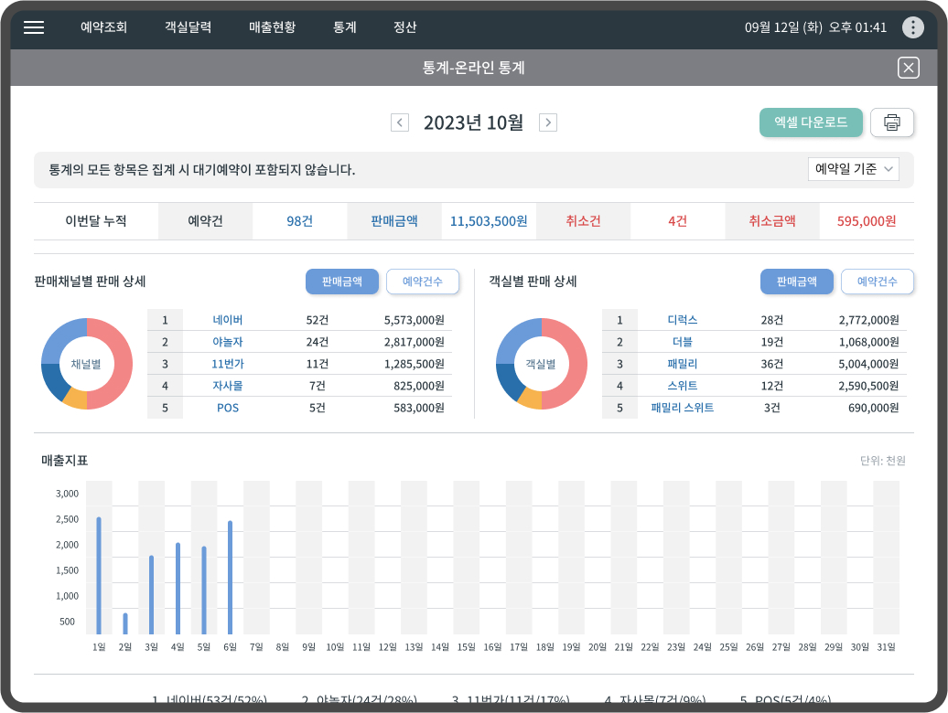Click the 09월 12일 (화) 오후 01:41 datetime
Viewport: 948px width, 713px height.
[815, 27]
